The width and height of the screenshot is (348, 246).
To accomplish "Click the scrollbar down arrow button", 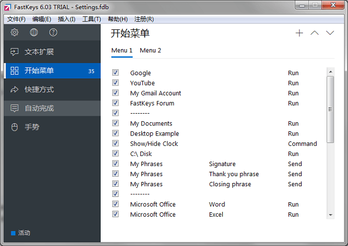I will click(330, 215).
